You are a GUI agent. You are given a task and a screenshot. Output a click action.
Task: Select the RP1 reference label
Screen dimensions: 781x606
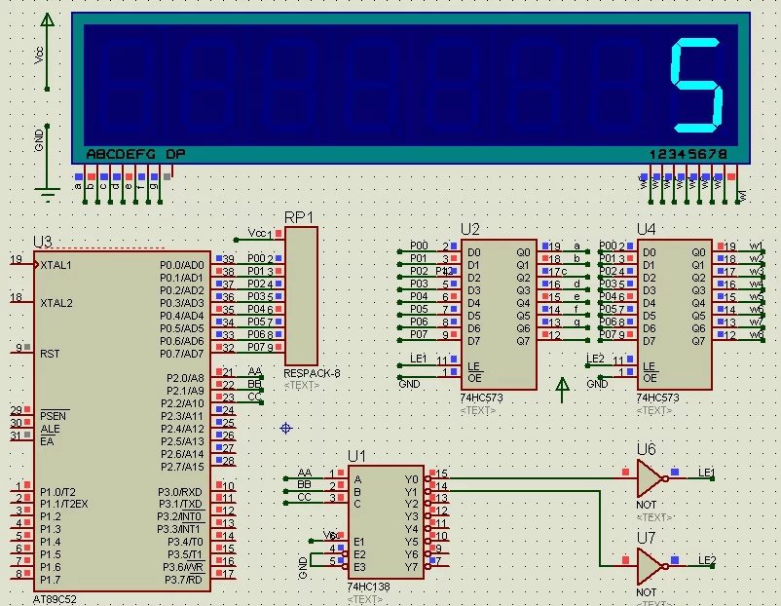pos(299,218)
